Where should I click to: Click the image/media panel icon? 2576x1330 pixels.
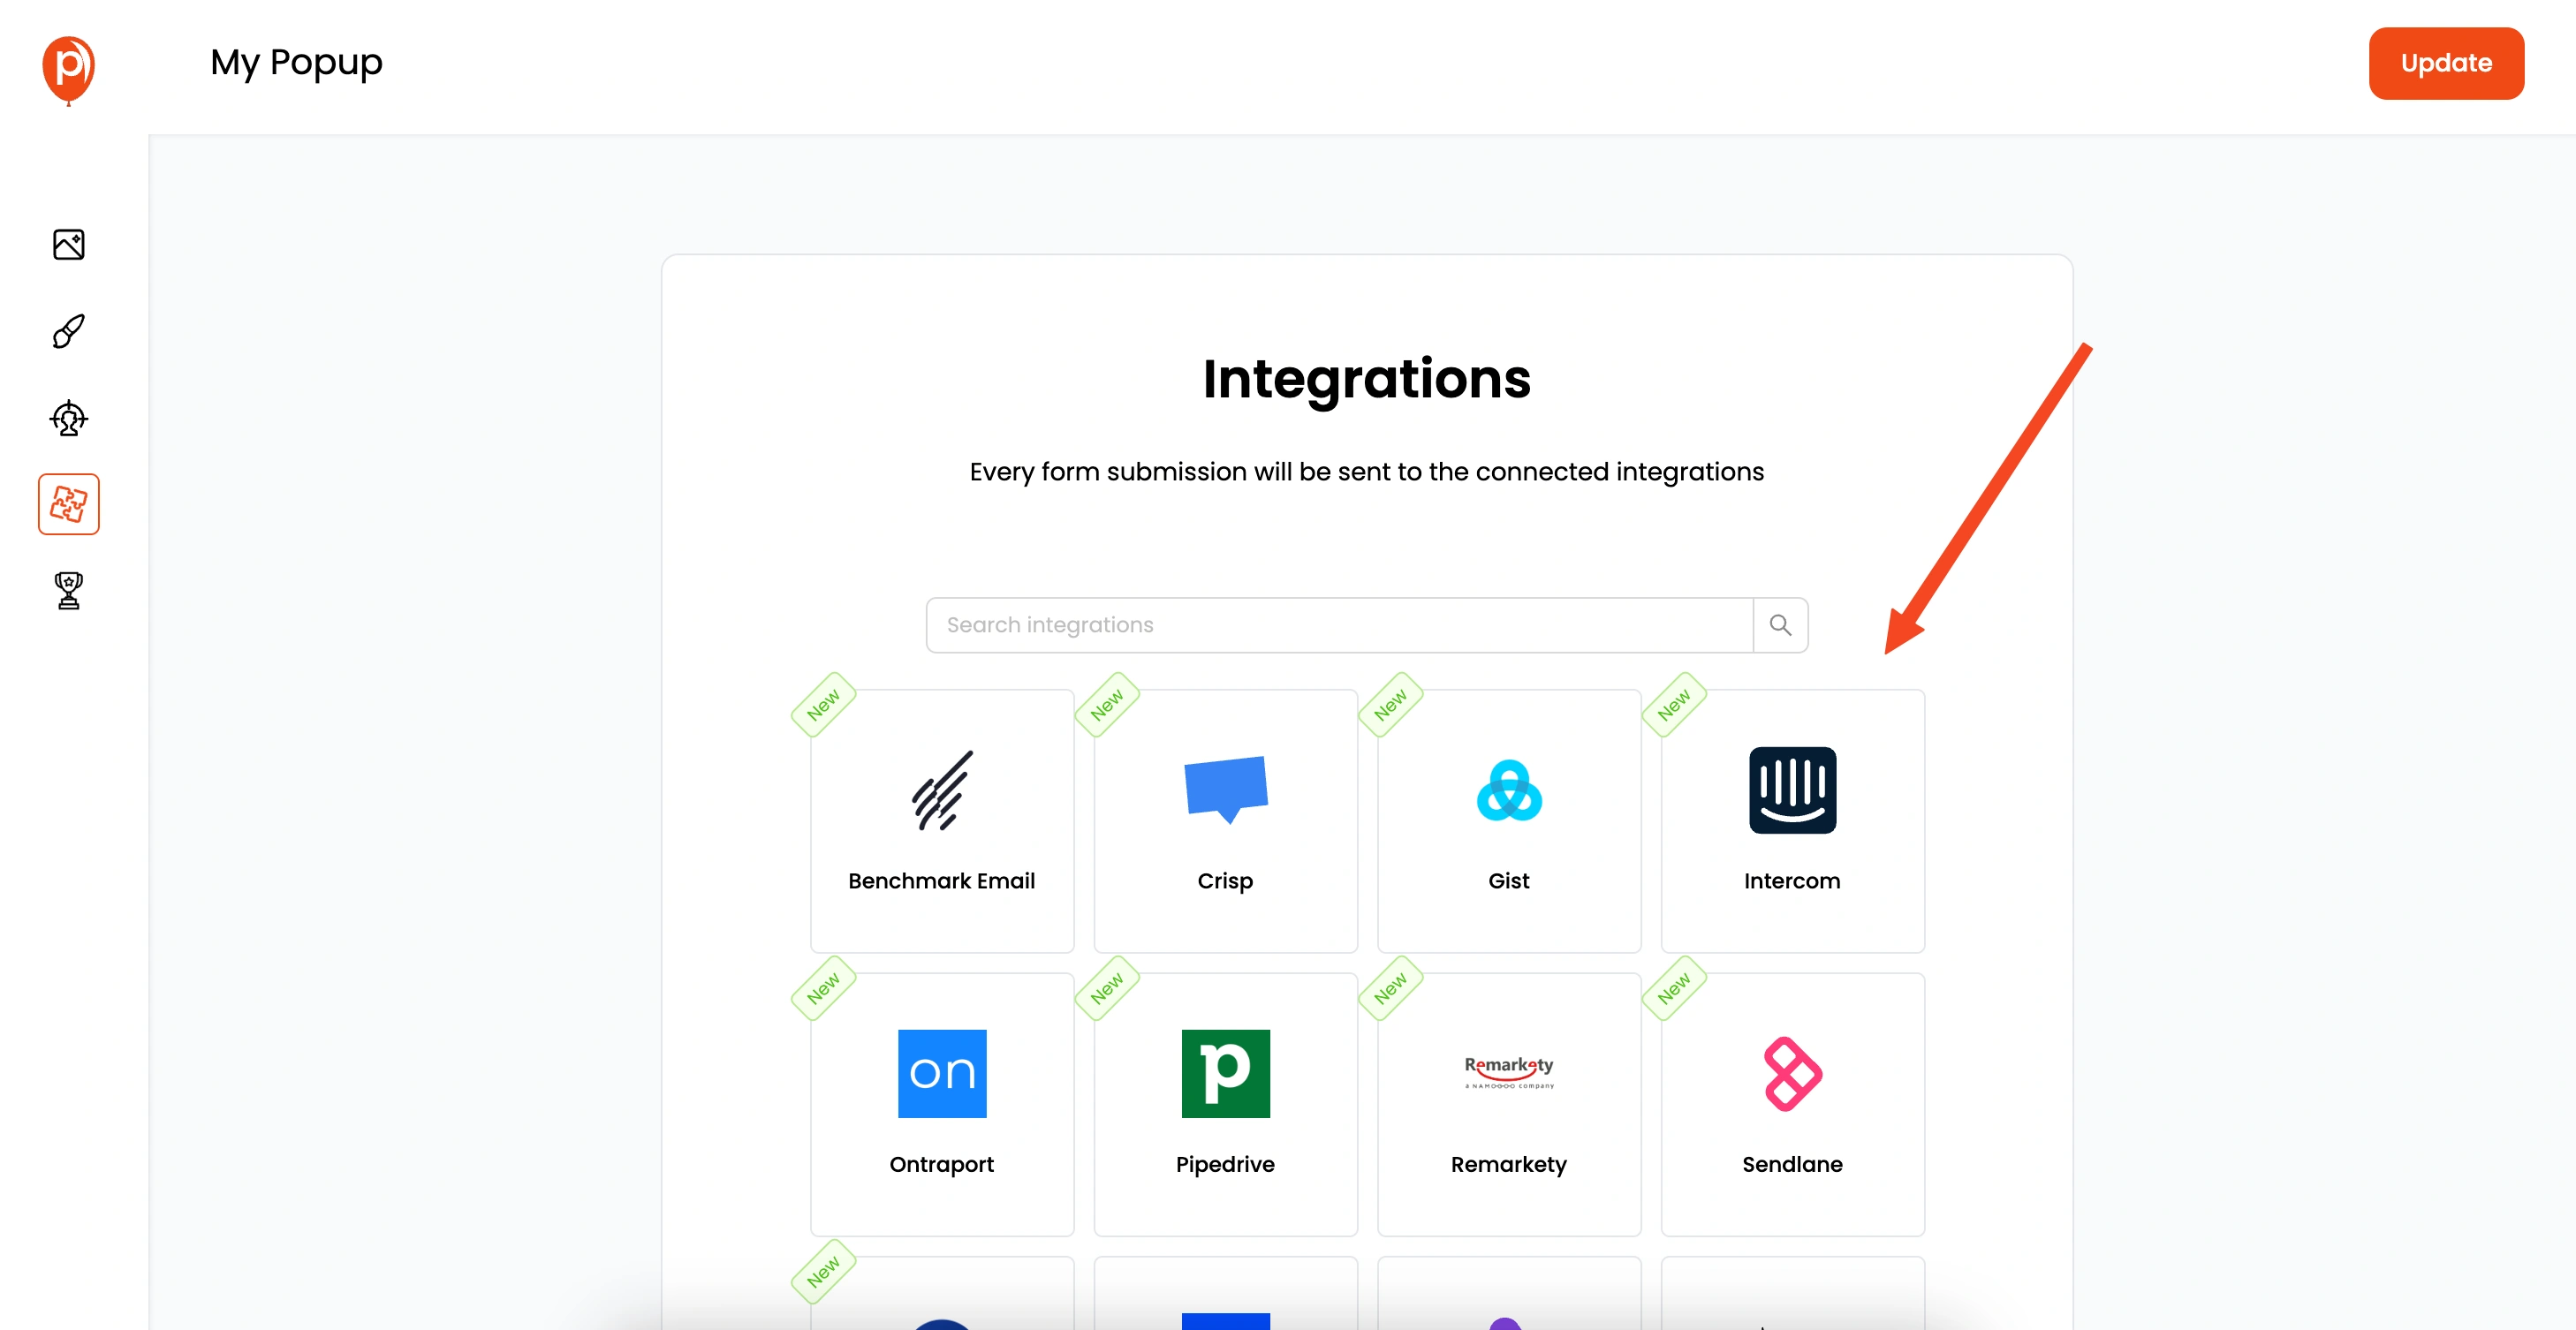coord(68,245)
